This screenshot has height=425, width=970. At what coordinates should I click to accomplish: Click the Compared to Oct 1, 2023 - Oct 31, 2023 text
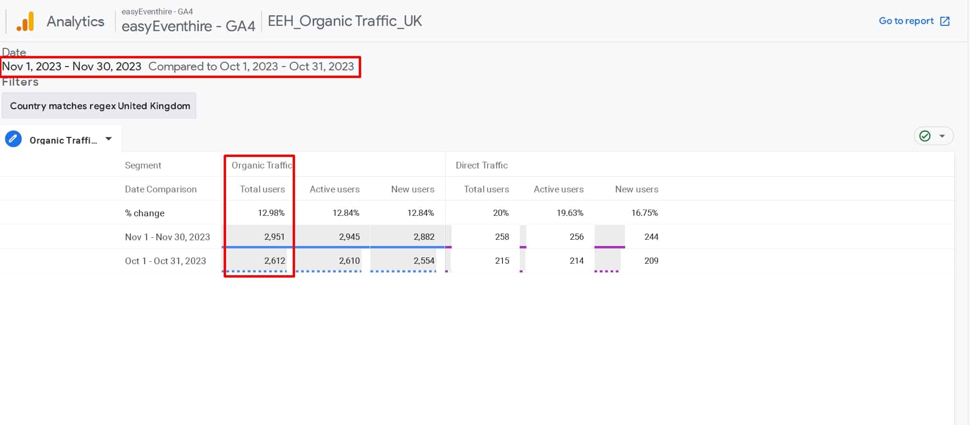click(251, 67)
